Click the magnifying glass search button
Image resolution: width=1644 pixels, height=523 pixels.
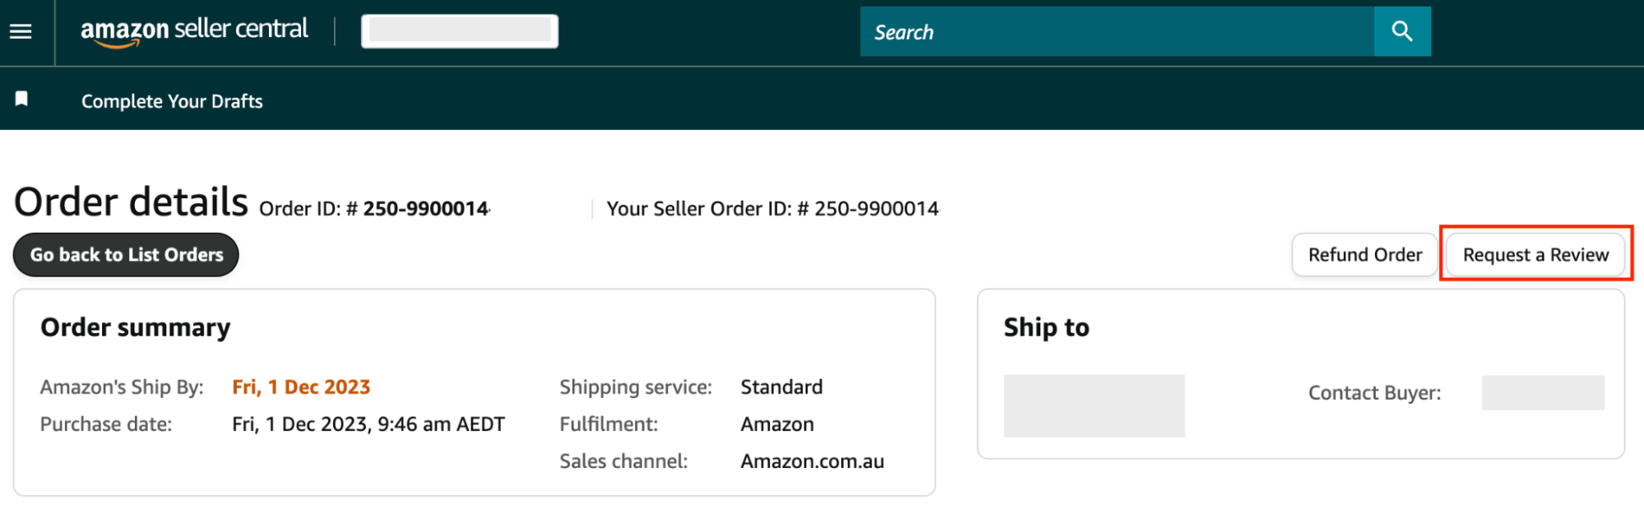coord(1402,31)
